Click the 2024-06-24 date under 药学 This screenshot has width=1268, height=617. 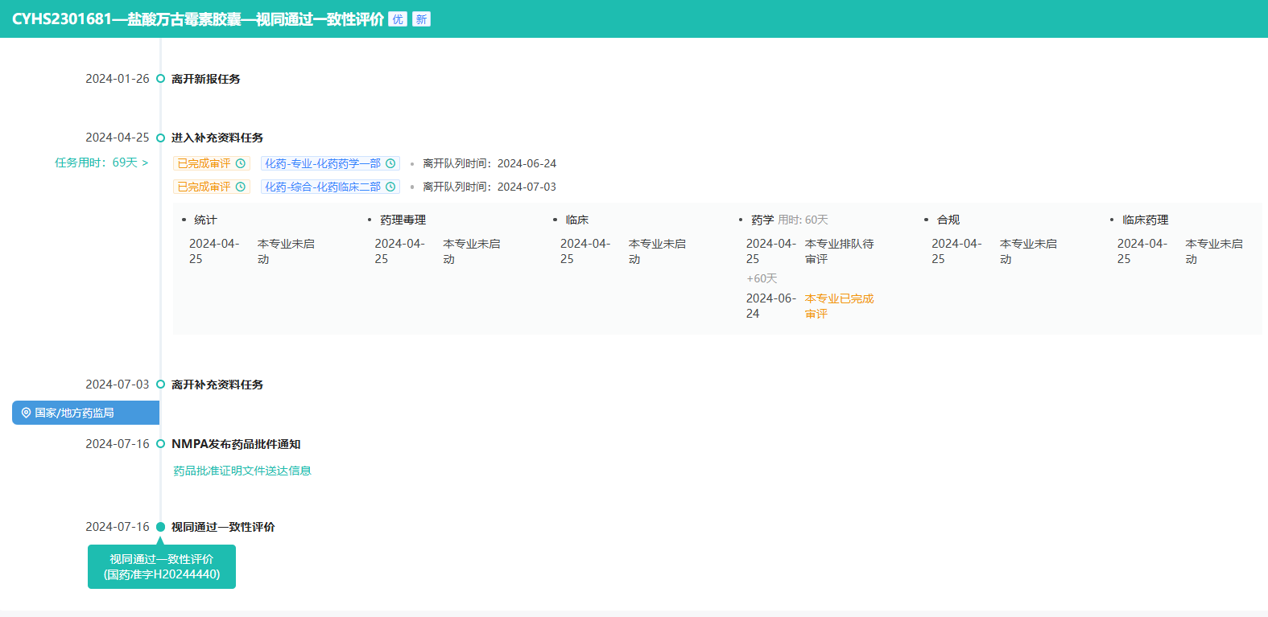[771, 306]
